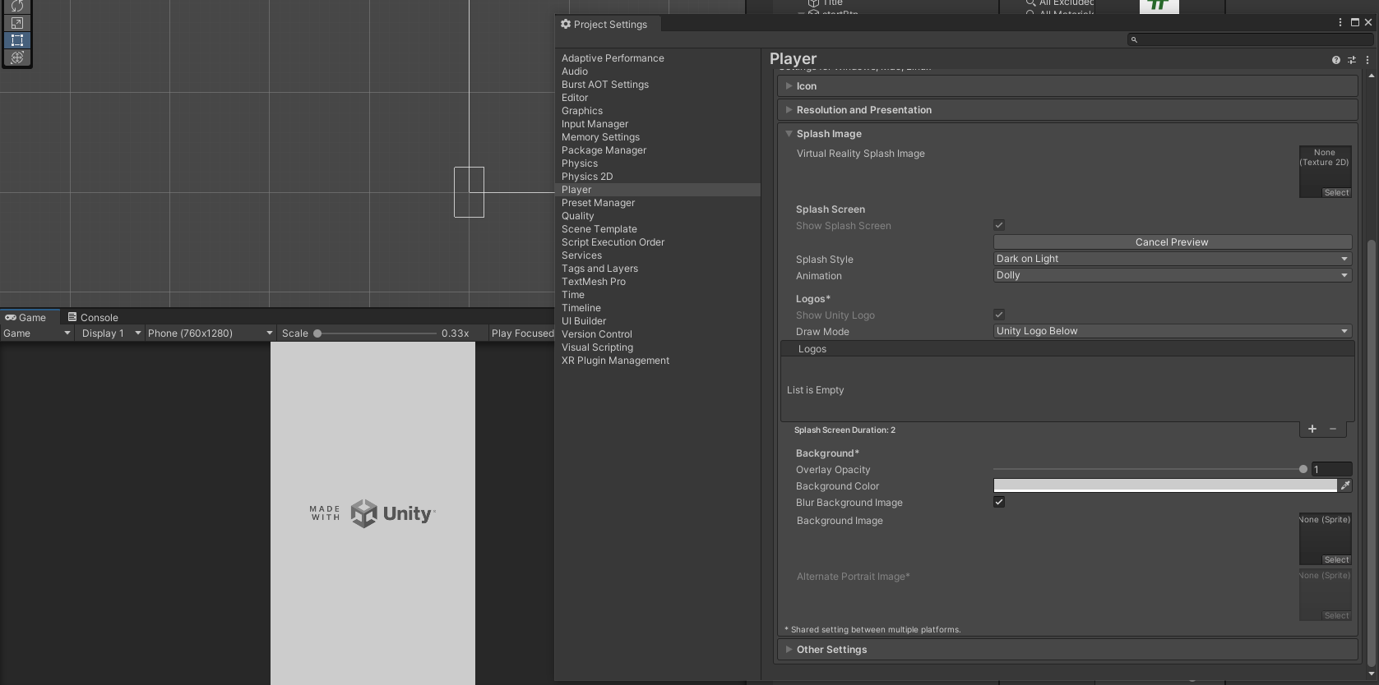Open Memory Settings category
The height and width of the screenshot is (685, 1379).
click(600, 137)
